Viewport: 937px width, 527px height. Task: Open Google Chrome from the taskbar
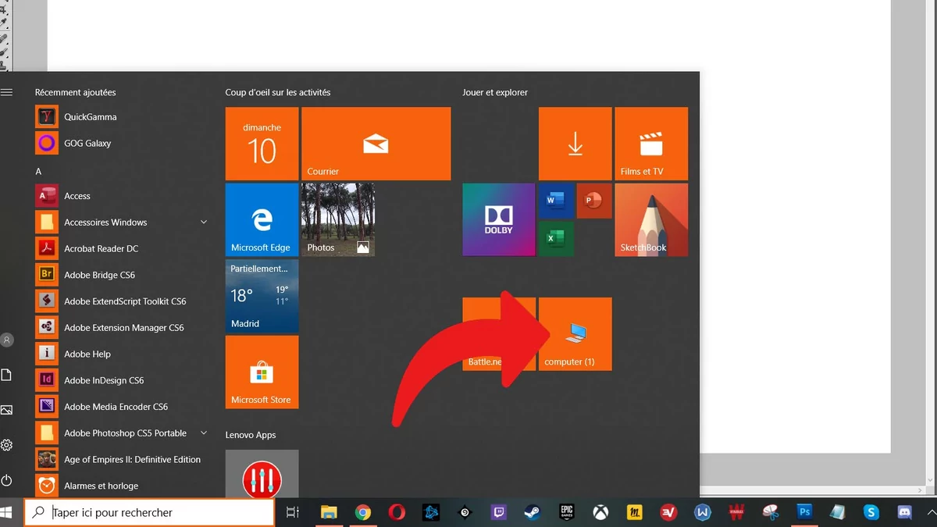point(362,512)
